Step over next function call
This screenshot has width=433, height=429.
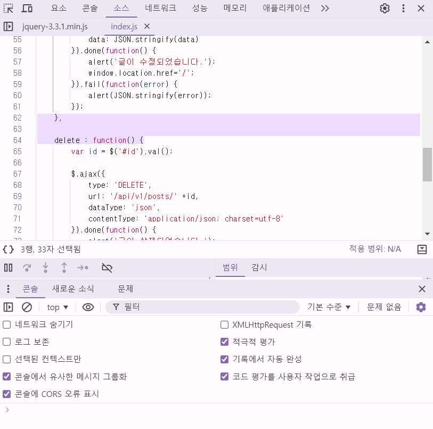(x=27, y=267)
